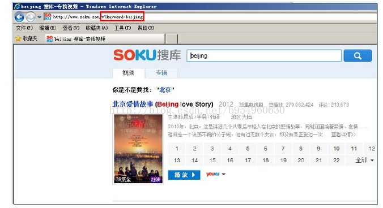Open the 文件(F) menu
Viewport: 383px width, 208px height.
pos(24,28)
